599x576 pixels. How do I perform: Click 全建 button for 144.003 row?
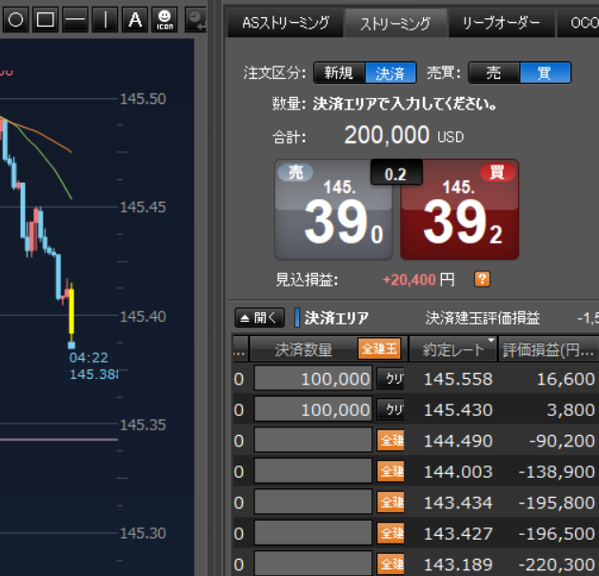tap(390, 471)
